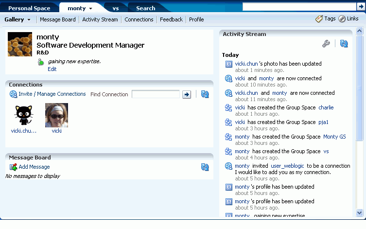
Task: Open the charlie Group Space link
Action: [326, 107]
